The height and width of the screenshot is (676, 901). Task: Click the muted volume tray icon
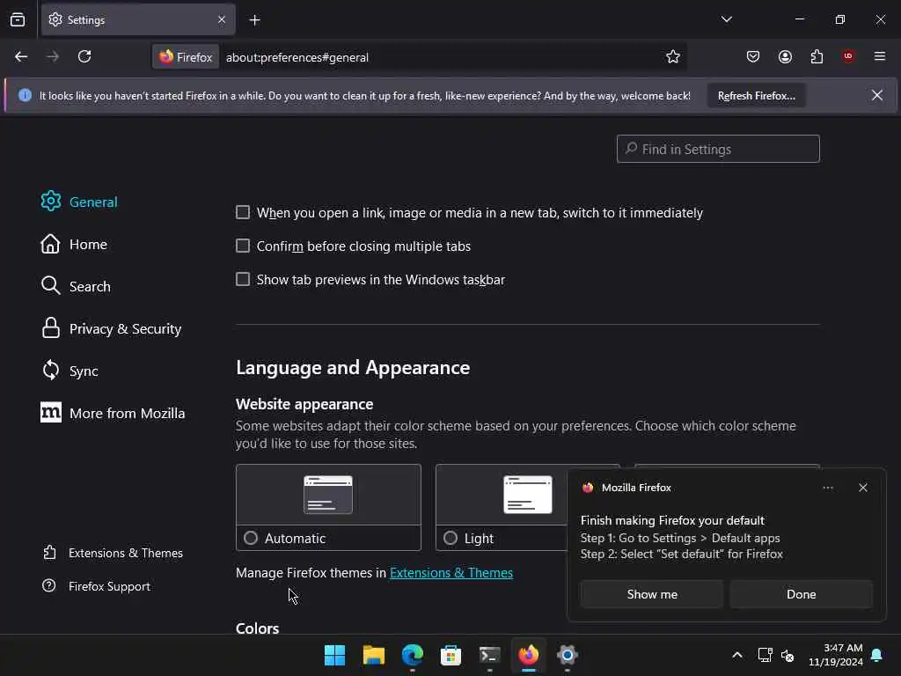[x=787, y=655]
